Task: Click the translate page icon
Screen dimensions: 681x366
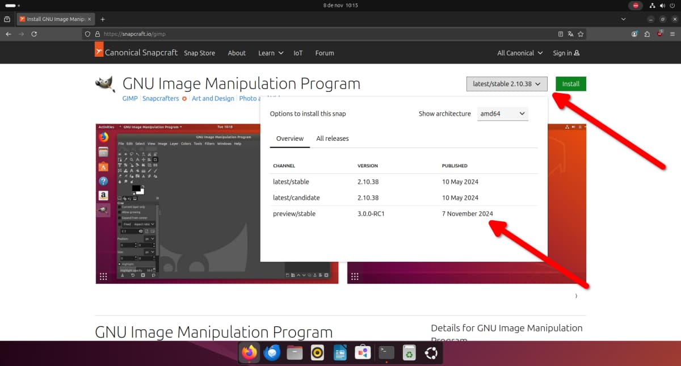Action: (x=570, y=34)
